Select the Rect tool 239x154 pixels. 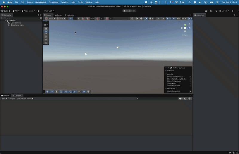pyautogui.click(x=46, y=40)
